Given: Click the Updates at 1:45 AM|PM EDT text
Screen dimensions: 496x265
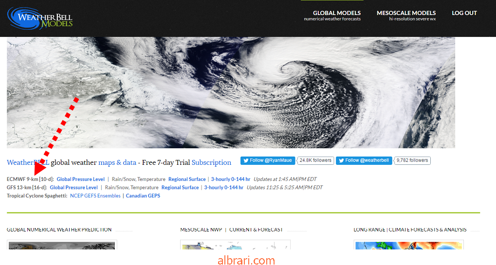Looking at the screenshot, I should coord(285,179).
